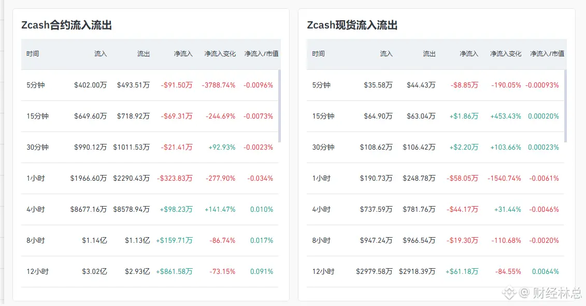Click the value $108.62万
The width and height of the screenshot is (586, 306).
click(x=376, y=147)
